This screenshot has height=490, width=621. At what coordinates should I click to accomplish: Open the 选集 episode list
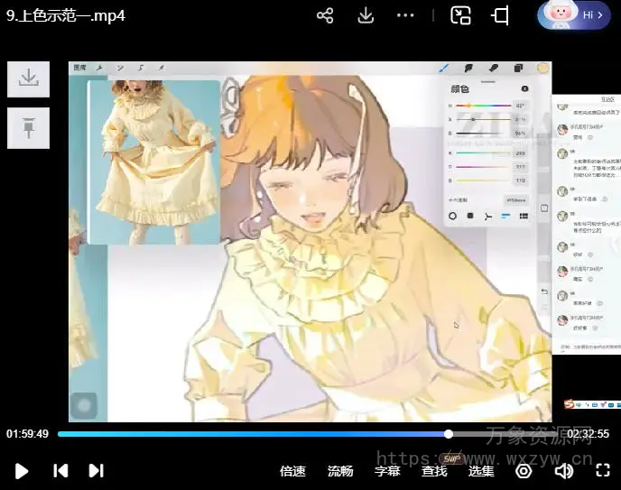(x=481, y=470)
